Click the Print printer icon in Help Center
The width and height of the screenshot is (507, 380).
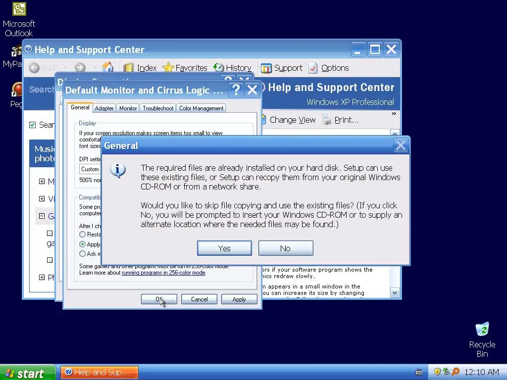(x=326, y=120)
